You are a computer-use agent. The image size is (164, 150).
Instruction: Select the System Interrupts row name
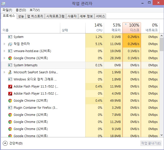click(x=26, y=65)
